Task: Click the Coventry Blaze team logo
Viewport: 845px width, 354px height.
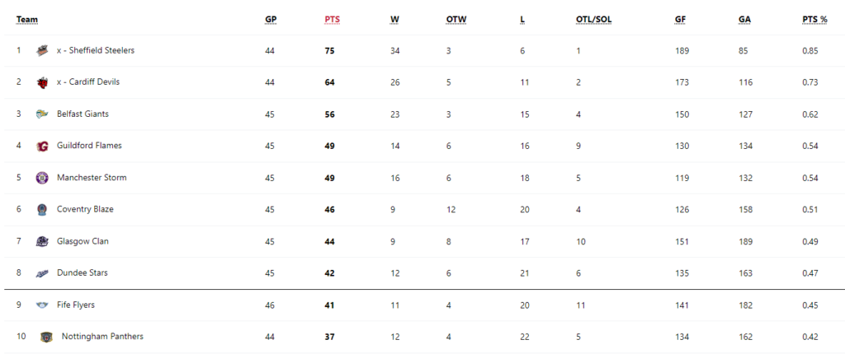Action: click(x=42, y=209)
